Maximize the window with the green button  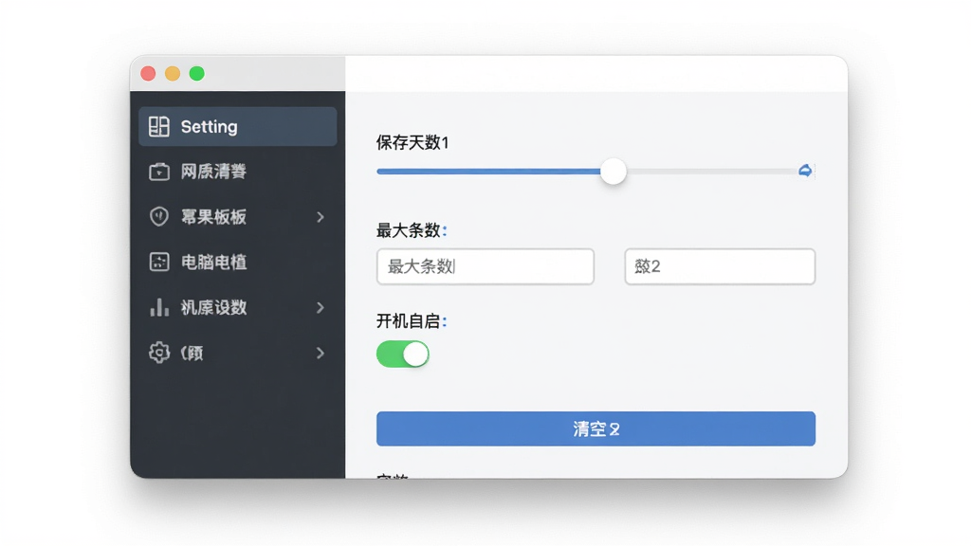[197, 74]
